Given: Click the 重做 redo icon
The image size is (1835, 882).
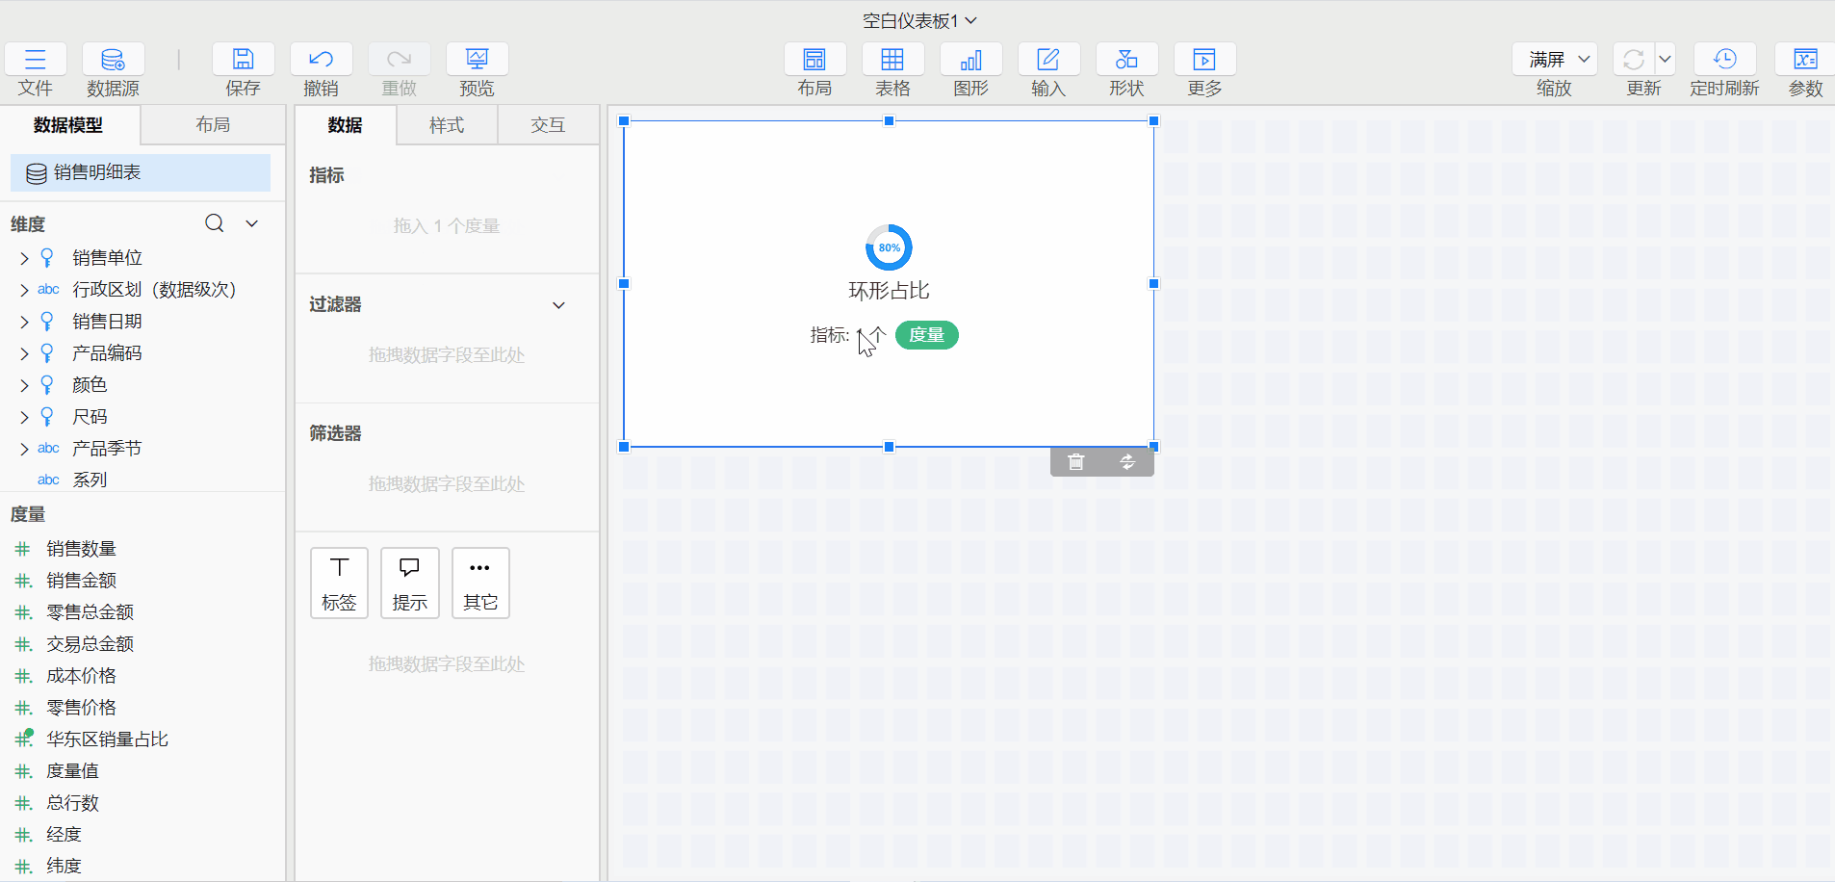Looking at the screenshot, I should point(399,60).
